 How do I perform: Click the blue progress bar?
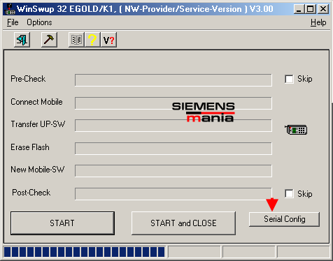point(85,252)
